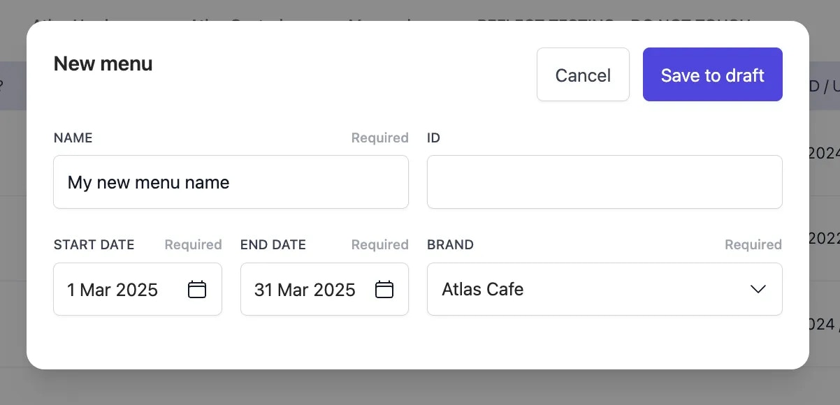Viewport: 840px width, 405px height.
Task: Click the empty ID input field
Action: [x=604, y=182]
